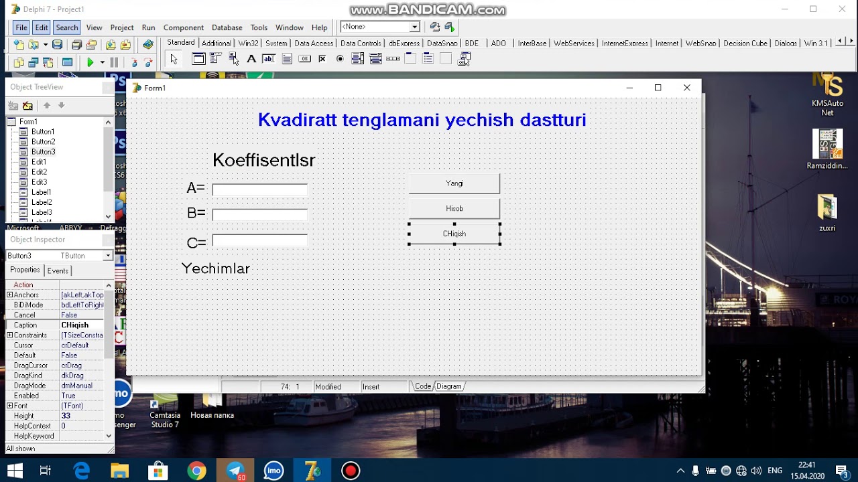Viewport: 858px width, 482px height.
Task: Expand the Constraints property
Action: point(9,335)
